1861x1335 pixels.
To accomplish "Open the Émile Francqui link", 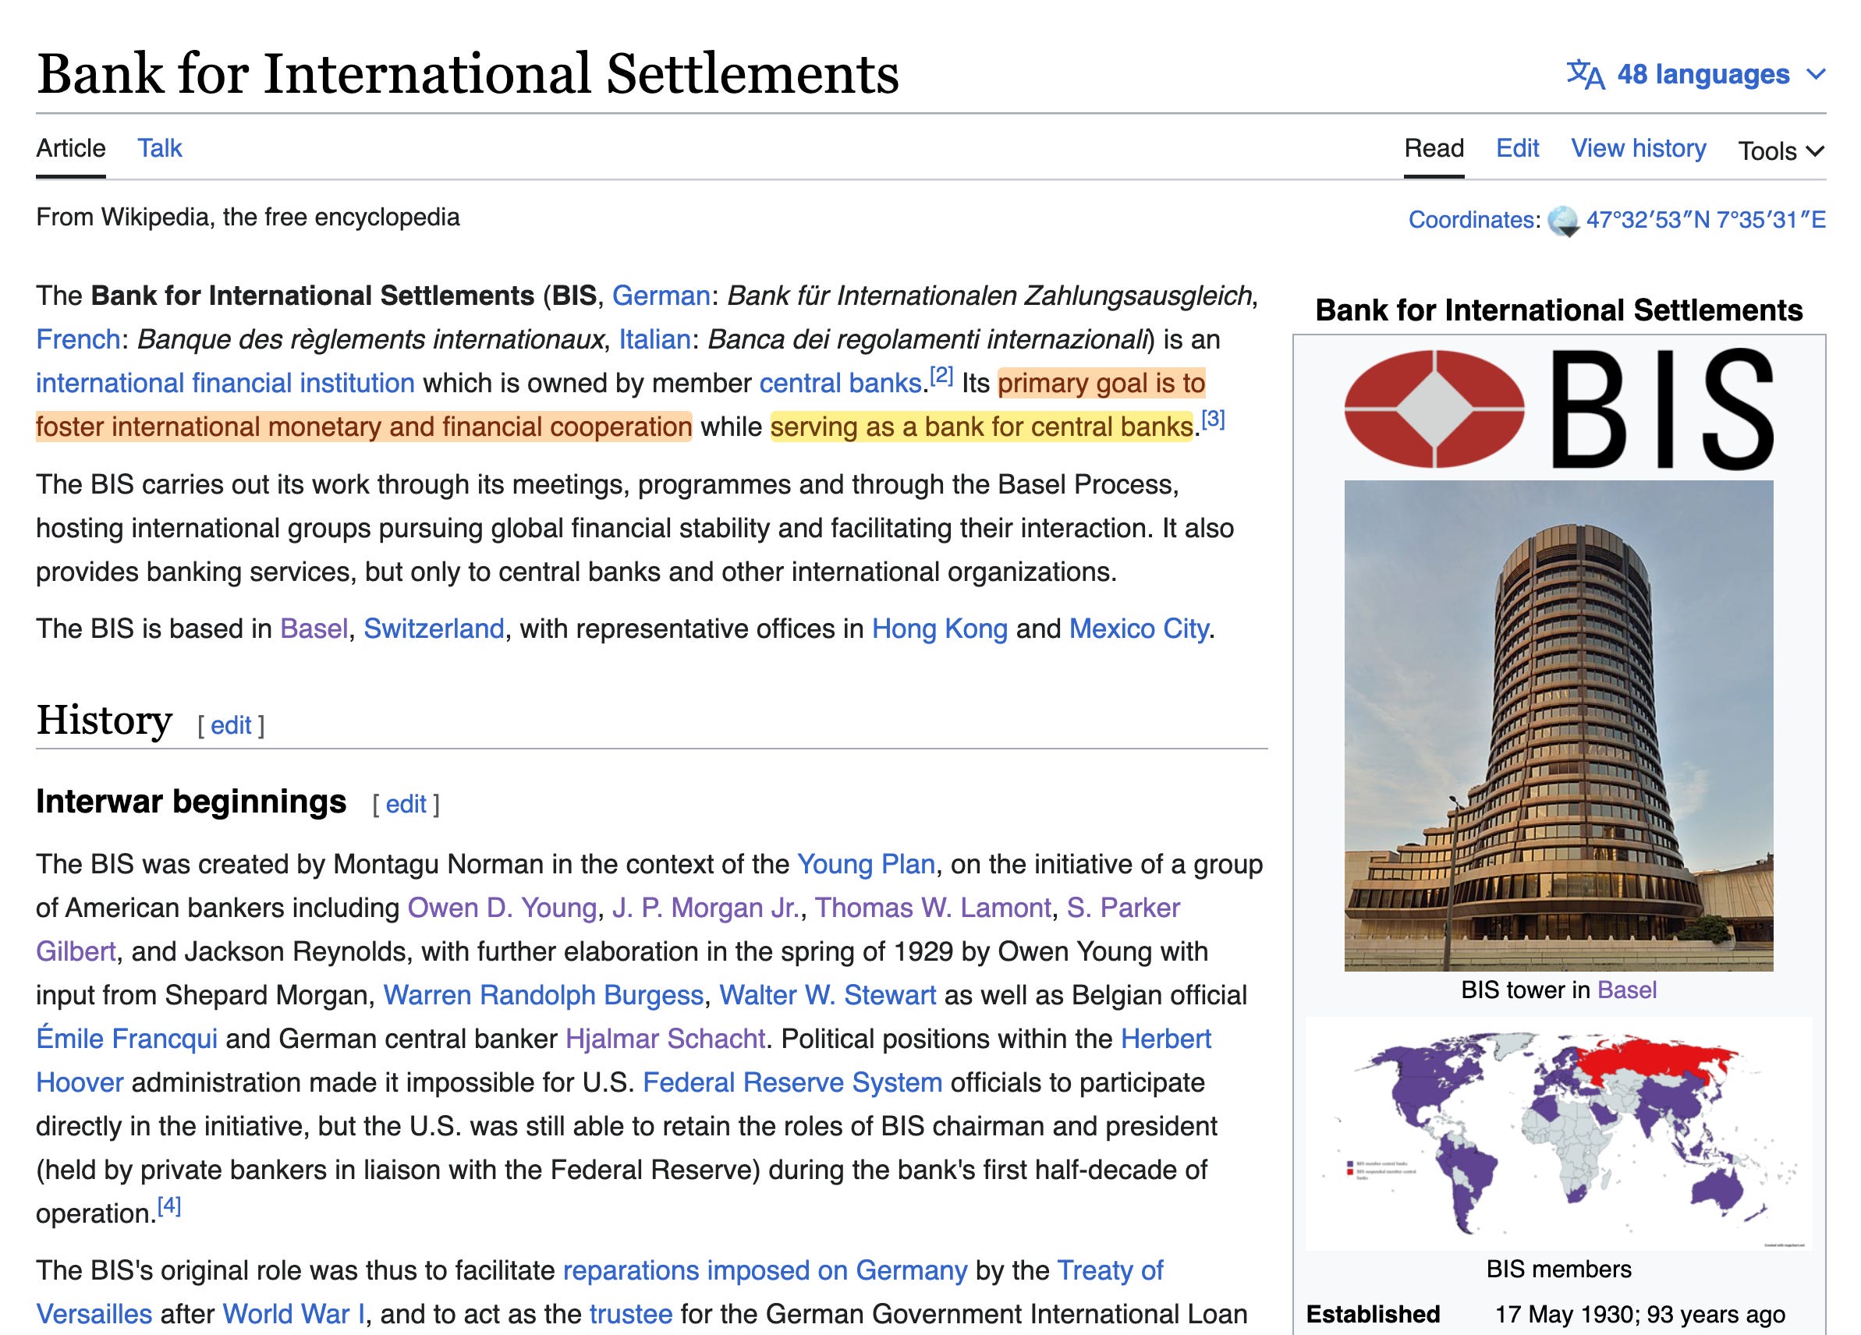I will coord(126,1038).
